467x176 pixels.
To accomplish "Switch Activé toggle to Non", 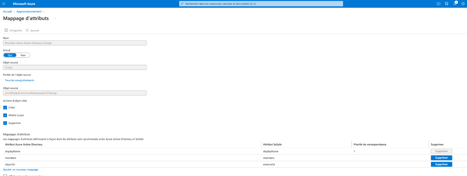I will [23, 55].
